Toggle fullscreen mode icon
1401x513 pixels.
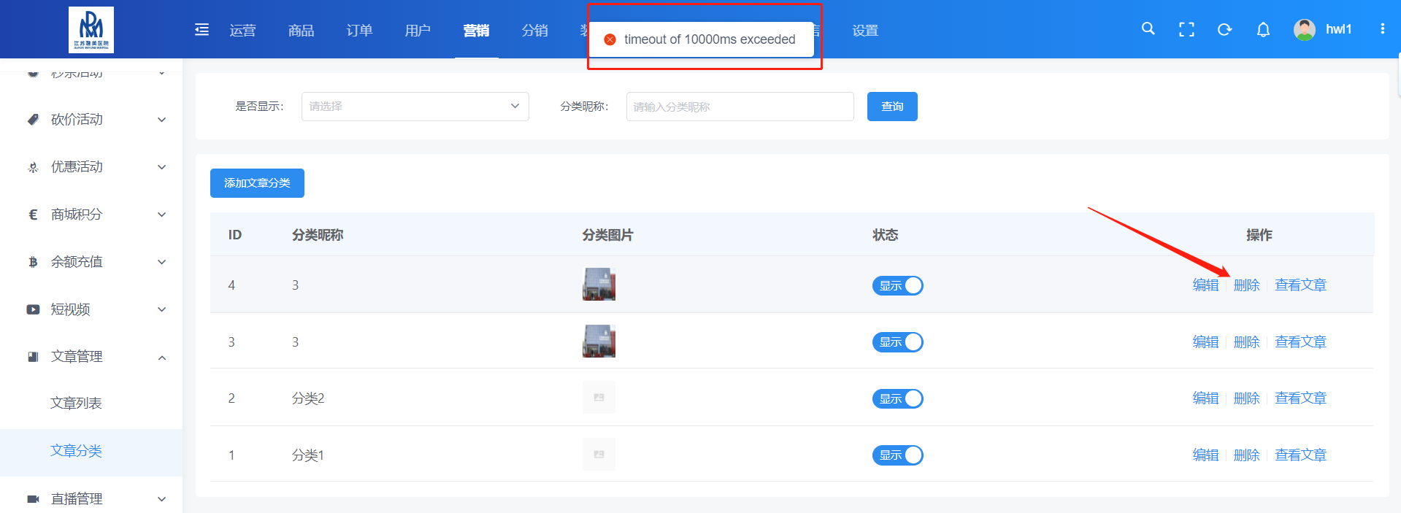pos(1186,29)
